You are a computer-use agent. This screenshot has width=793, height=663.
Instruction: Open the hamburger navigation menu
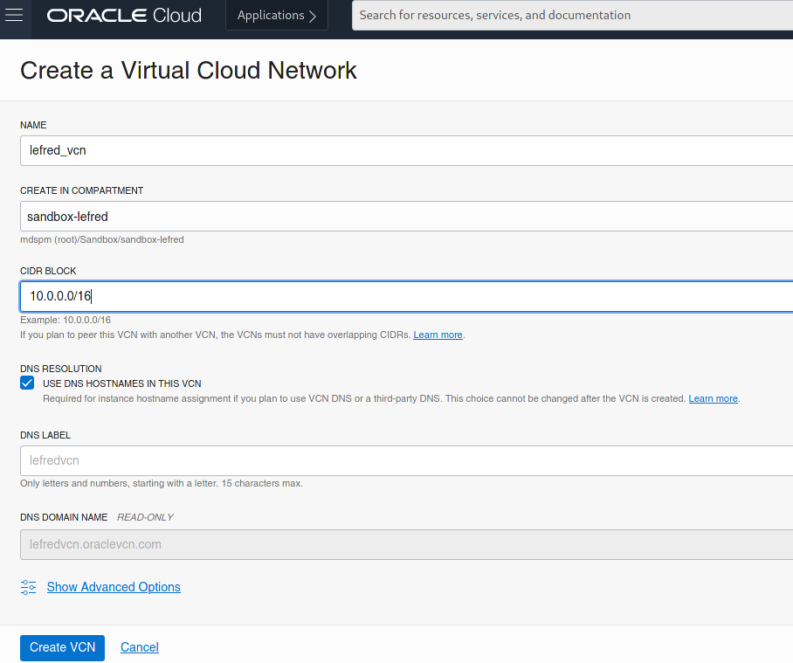(x=14, y=15)
